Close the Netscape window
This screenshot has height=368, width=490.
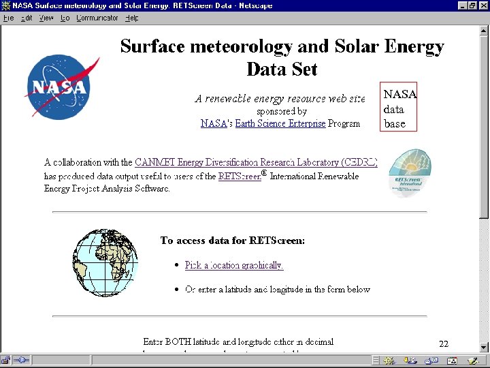(483, 5)
